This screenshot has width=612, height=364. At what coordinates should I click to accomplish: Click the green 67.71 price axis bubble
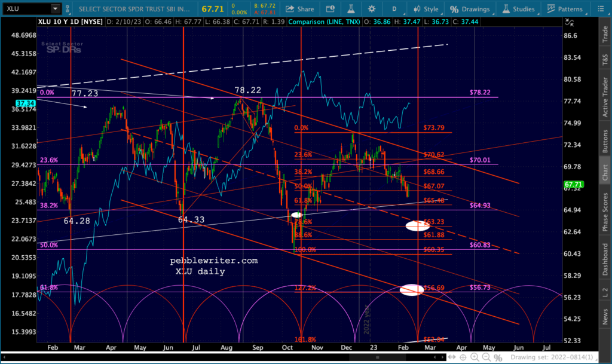(x=573, y=184)
